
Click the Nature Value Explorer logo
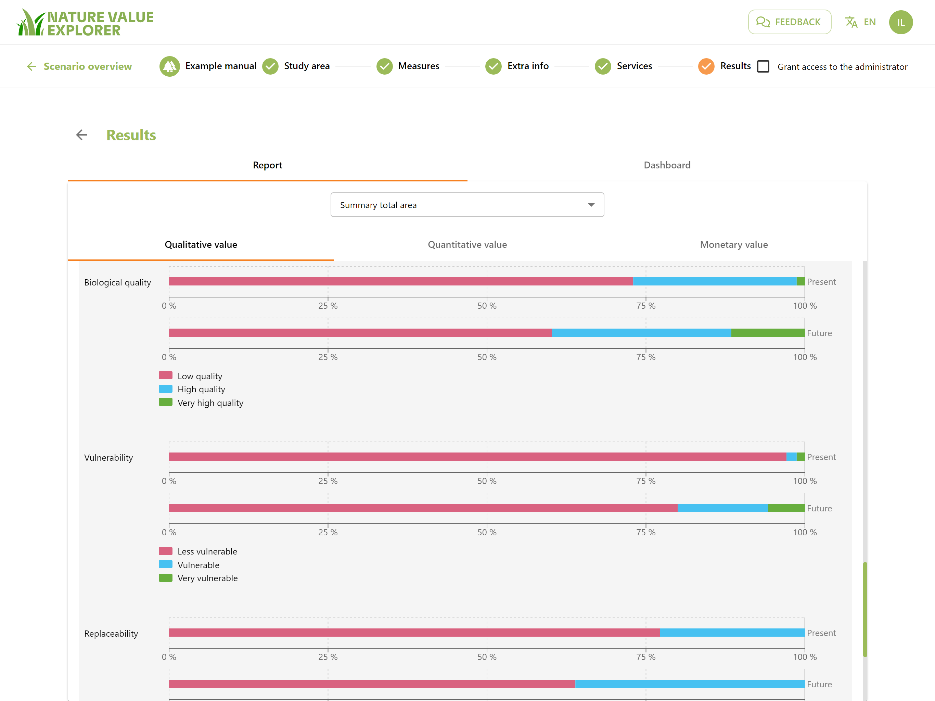(85, 22)
